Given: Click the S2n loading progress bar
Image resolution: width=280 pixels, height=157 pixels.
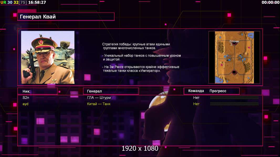Looking at the screenshot, I should 234,97.
